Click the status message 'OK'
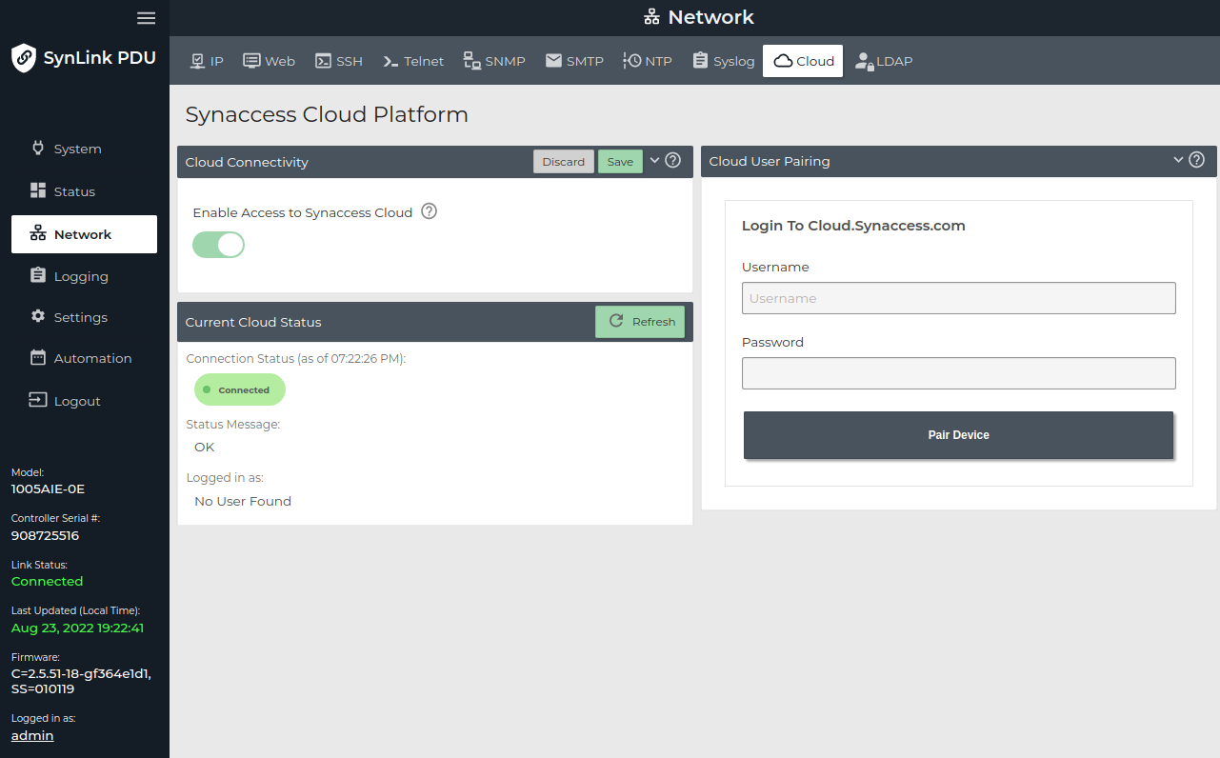This screenshot has width=1220, height=758. pos(205,447)
